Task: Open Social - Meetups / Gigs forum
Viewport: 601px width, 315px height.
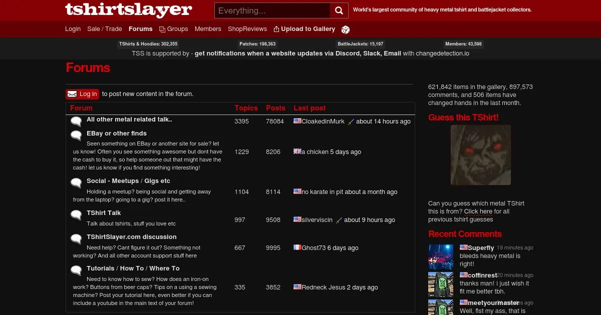Action: click(128, 181)
